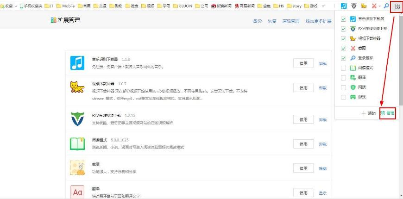The height and width of the screenshot is (199, 403).
Task: Click 停用 for 截图
Action: point(303,168)
